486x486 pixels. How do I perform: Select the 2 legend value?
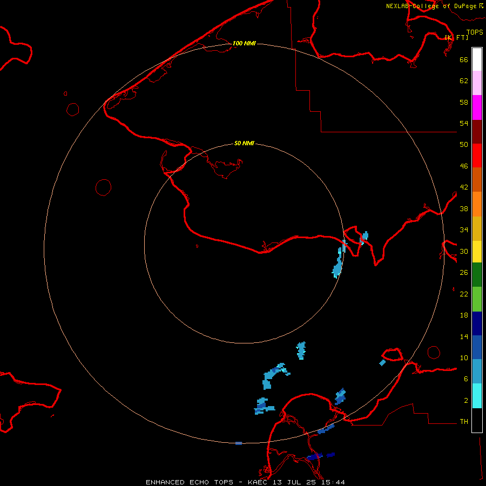click(x=466, y=400)
